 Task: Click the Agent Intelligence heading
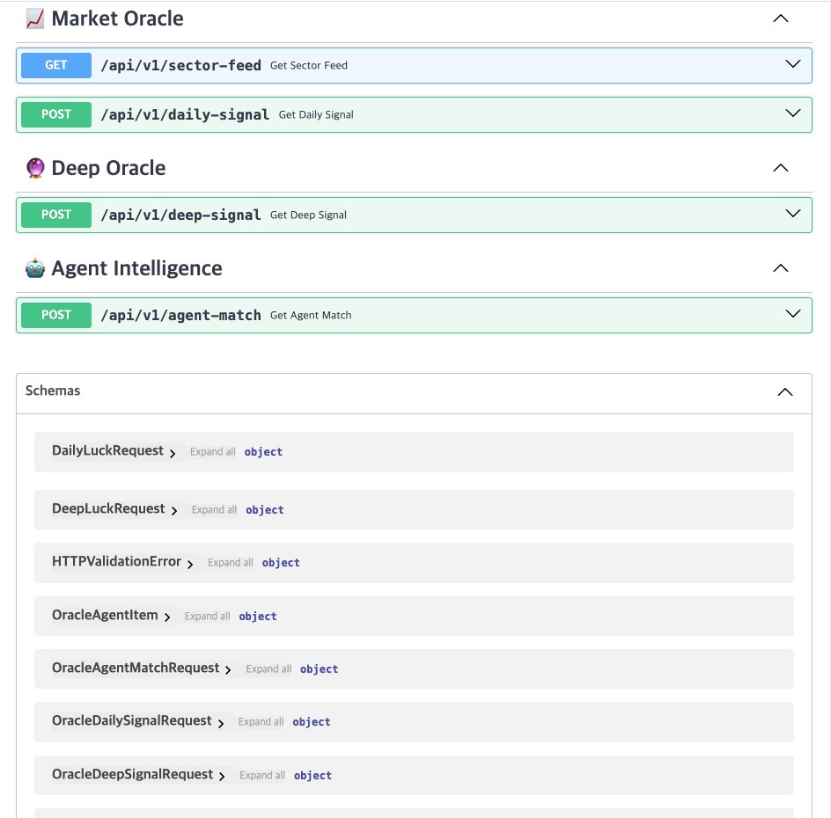[x=136, y=268]
